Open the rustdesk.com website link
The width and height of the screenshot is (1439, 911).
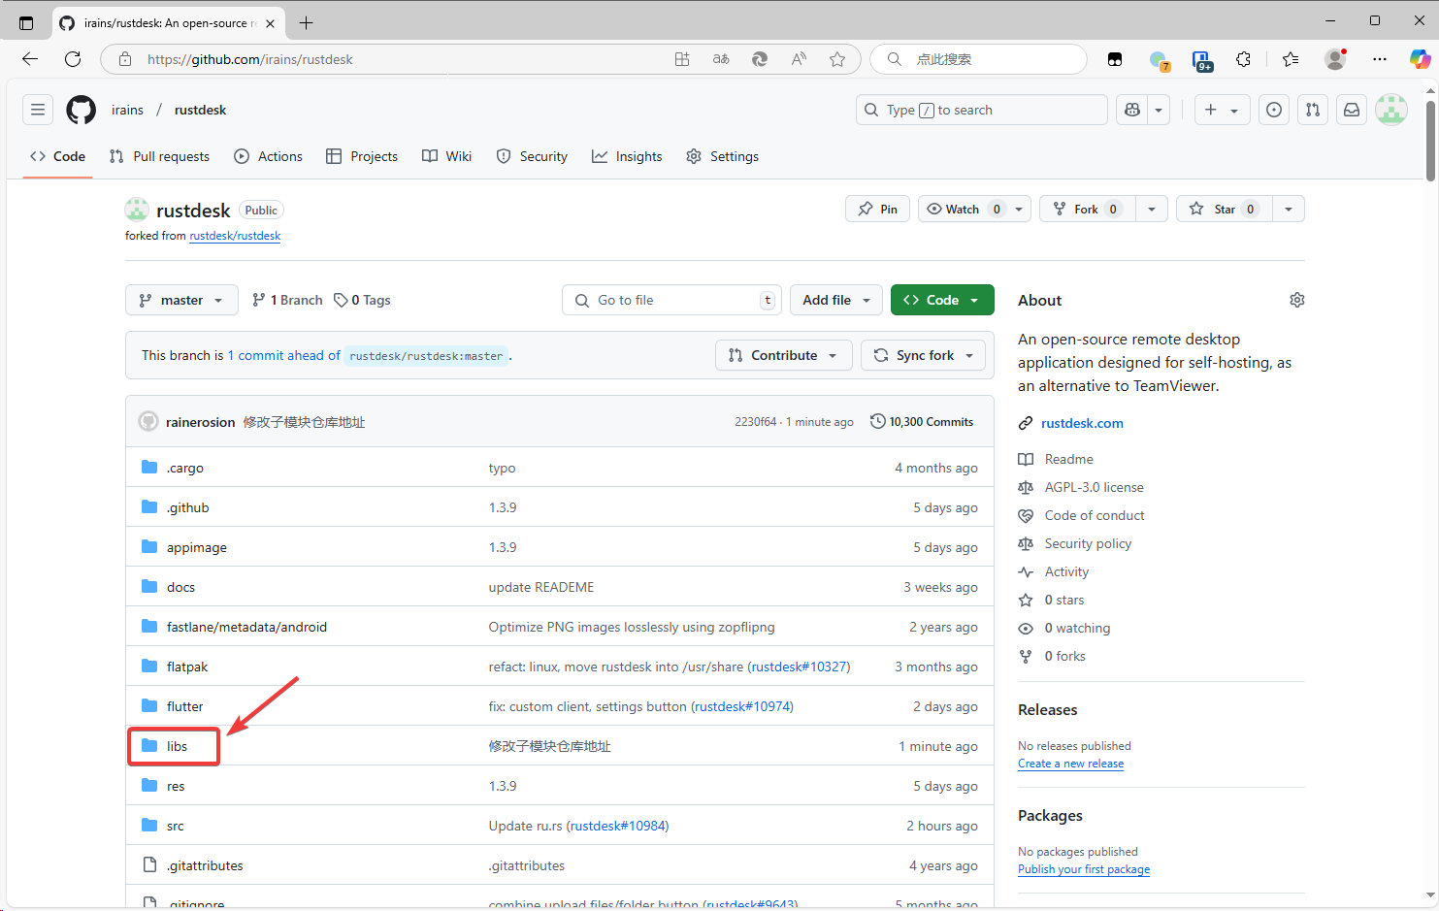(x=1081, y=423)
